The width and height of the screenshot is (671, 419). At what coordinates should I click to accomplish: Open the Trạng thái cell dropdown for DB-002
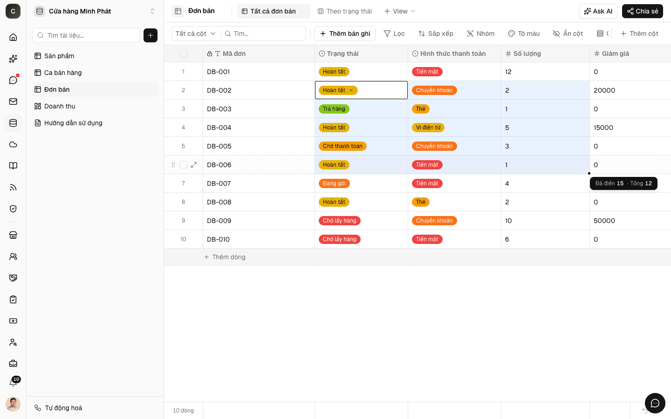pos(361,90)
